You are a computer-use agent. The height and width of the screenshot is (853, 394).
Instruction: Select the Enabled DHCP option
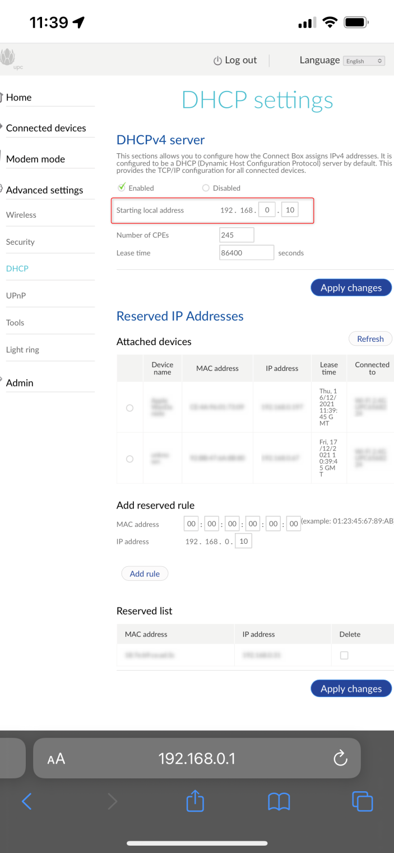coord(122,188)
